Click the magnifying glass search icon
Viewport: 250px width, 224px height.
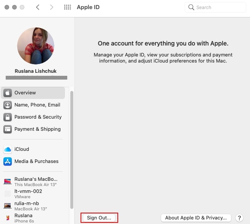[191, 7]
